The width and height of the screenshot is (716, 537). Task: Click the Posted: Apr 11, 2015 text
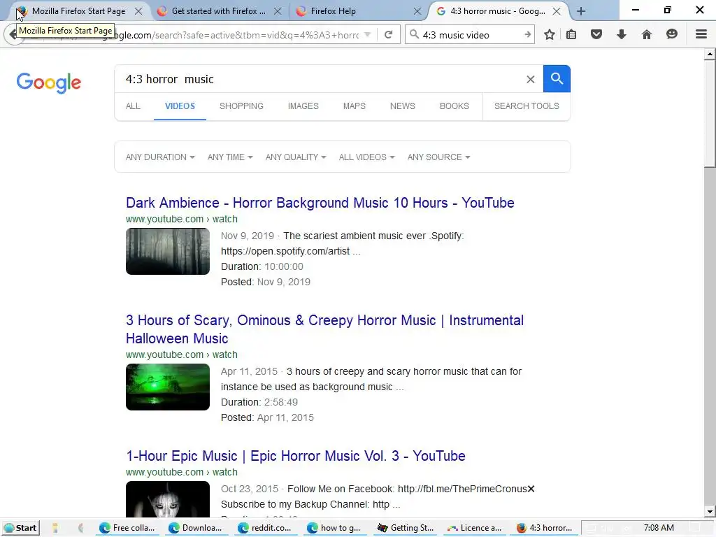coord(267,418)
